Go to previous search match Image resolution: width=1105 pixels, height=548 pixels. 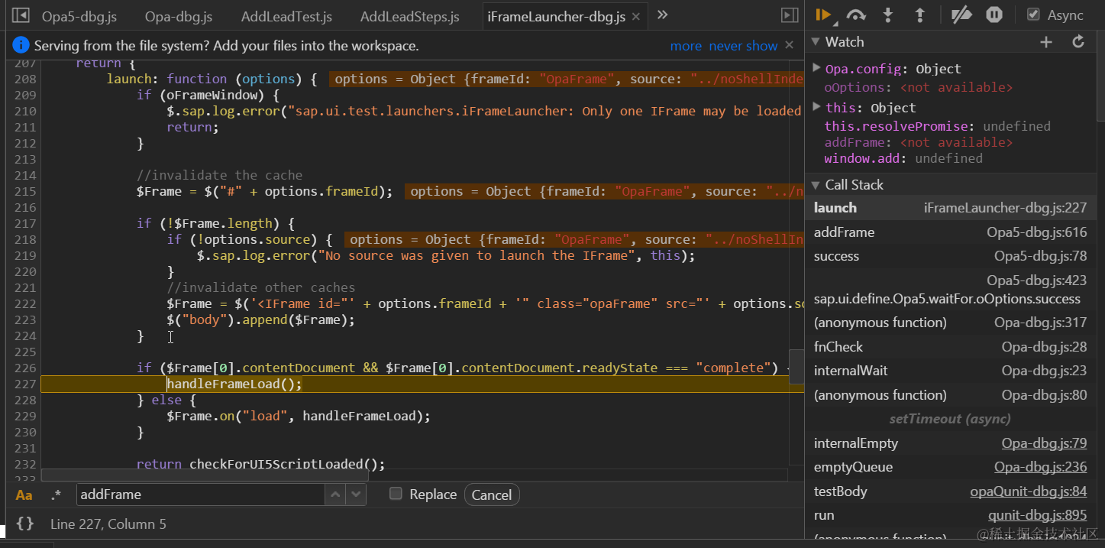336,494
